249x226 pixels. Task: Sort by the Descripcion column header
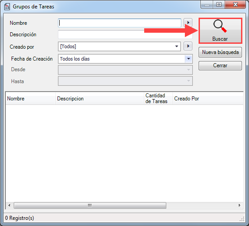coord(100,99)
